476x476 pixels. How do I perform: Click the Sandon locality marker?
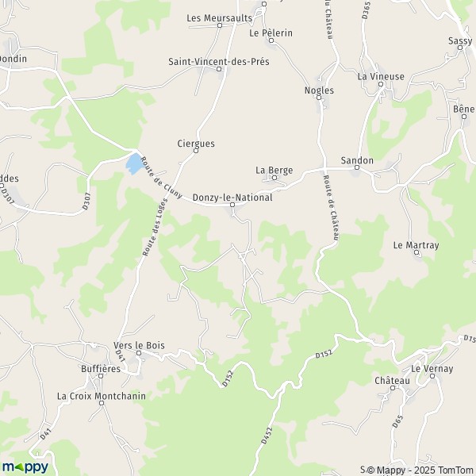click(357, 167)
